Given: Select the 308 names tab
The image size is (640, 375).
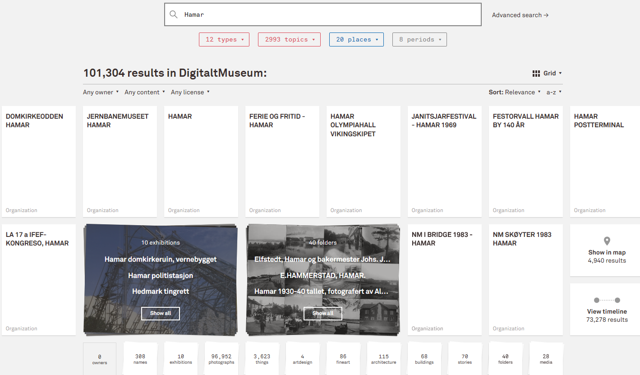Looking at the screenshot, I should (140, 359).
